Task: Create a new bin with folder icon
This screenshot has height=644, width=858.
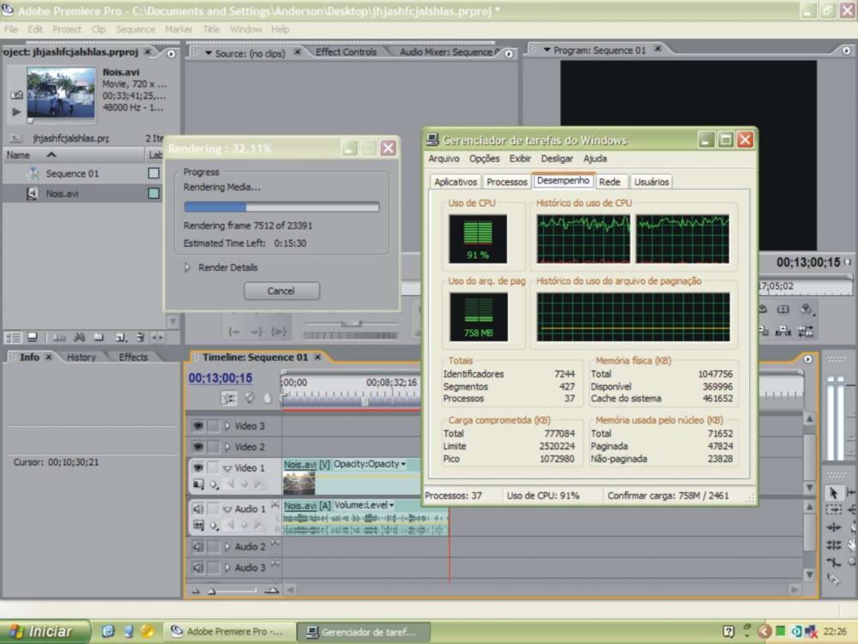Action: click(100, 338)
